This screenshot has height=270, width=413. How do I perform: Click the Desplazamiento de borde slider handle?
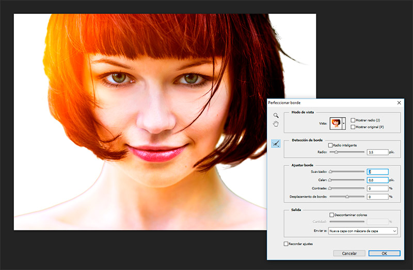point(347,197)
